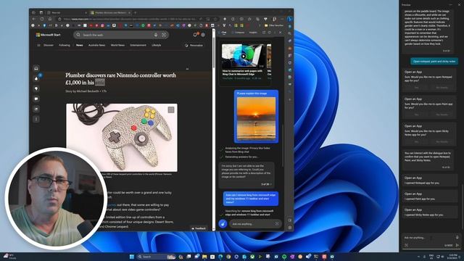Open Edge sidebar settings gear at bottom

(290, 228)
